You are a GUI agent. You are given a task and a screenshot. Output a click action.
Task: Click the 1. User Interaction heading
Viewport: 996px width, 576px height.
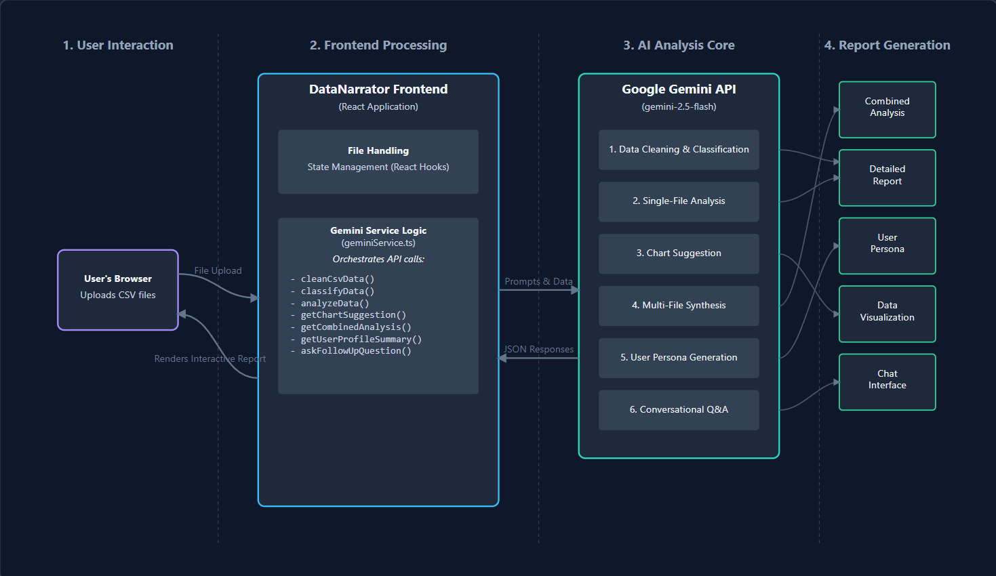[118, 45]
